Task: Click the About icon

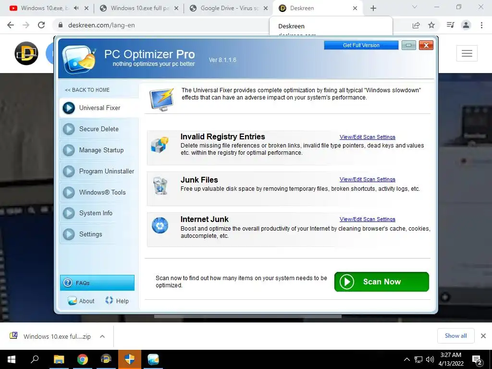Action: (x=72, y=301)
